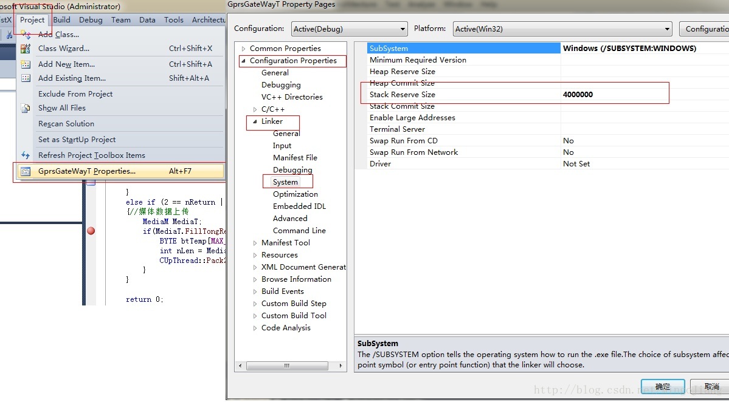729x402 pixels.
Task: Click the SubSystem property row
Action: coord(548,49)
